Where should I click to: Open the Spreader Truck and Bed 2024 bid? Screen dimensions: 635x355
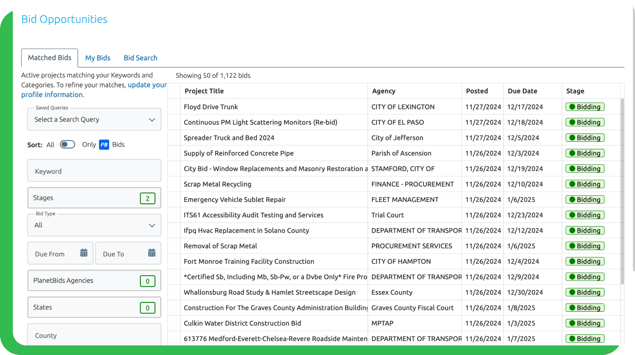tap(229, 138)
